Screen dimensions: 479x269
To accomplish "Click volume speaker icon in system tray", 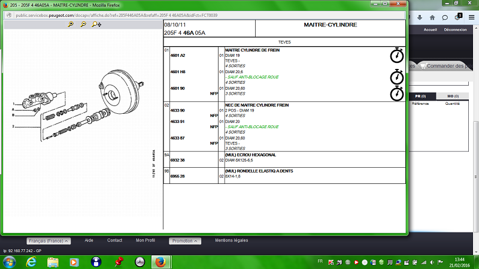I will click(x=432, y=262).
